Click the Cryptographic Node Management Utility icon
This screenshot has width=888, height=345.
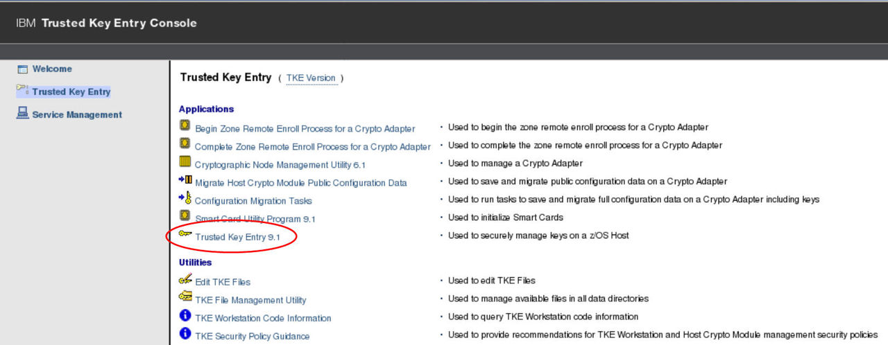click(x=185, y=162)
